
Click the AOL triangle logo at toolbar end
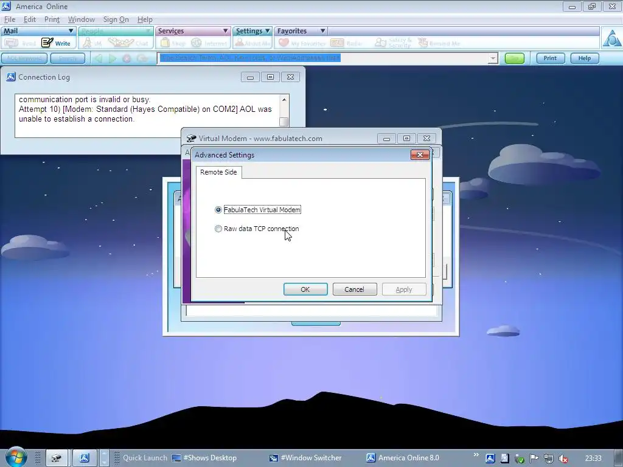tap(612, 38)
